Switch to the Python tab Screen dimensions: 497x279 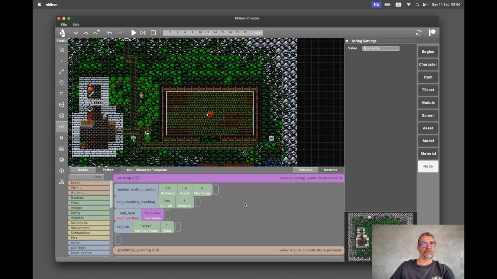coord(108,170)
